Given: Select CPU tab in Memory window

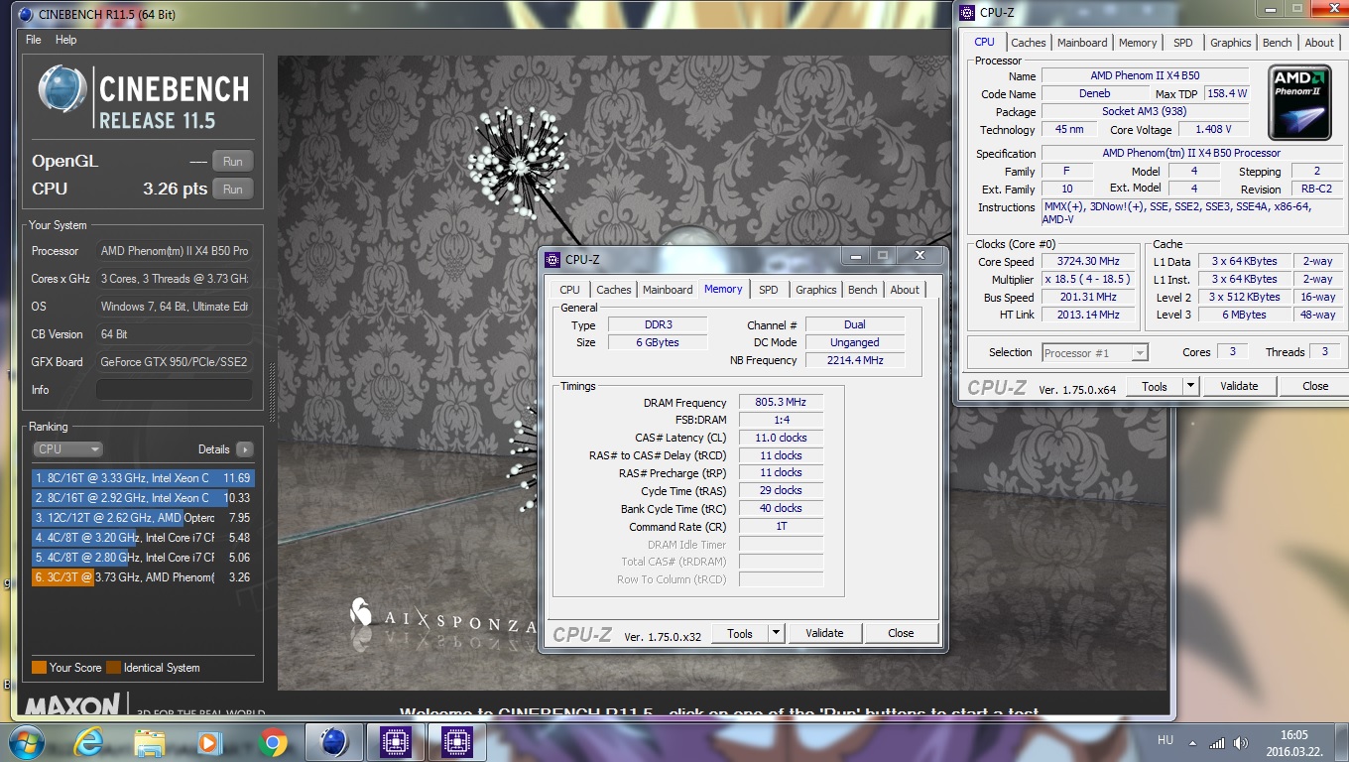Looking at the screenshot, I should (570, 290).
